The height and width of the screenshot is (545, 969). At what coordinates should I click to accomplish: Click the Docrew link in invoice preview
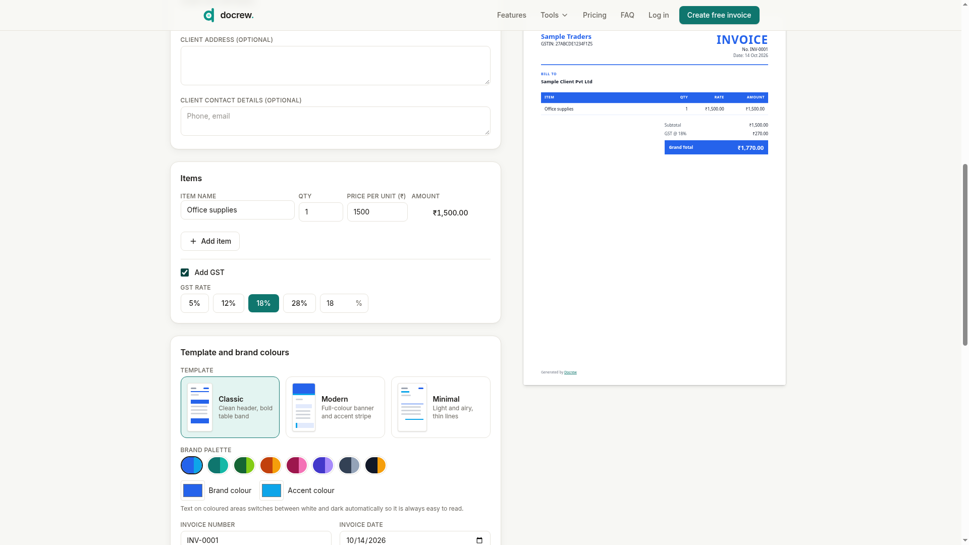[570, 372]
